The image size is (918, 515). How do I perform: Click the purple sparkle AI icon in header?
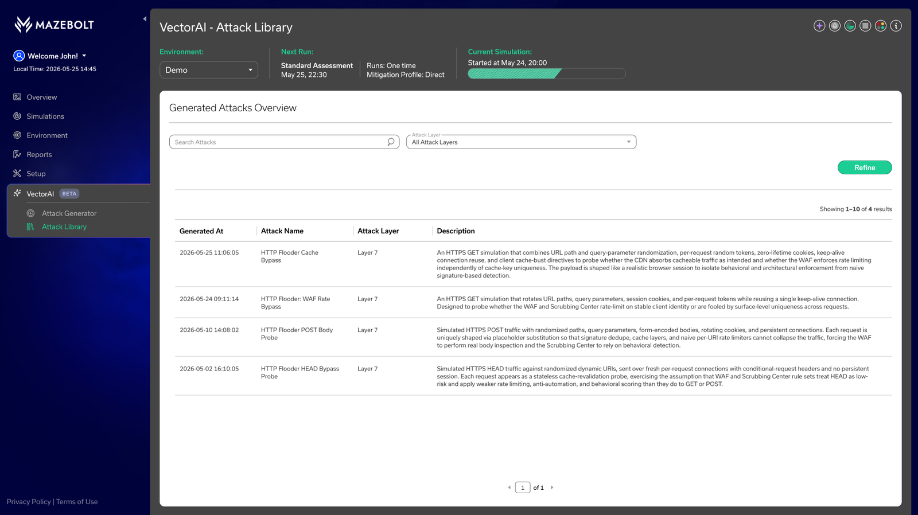pyautogui.click(x=819, y=26)
